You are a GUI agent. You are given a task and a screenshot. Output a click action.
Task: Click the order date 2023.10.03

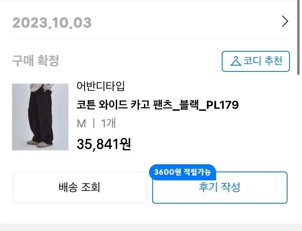[52, 23]
